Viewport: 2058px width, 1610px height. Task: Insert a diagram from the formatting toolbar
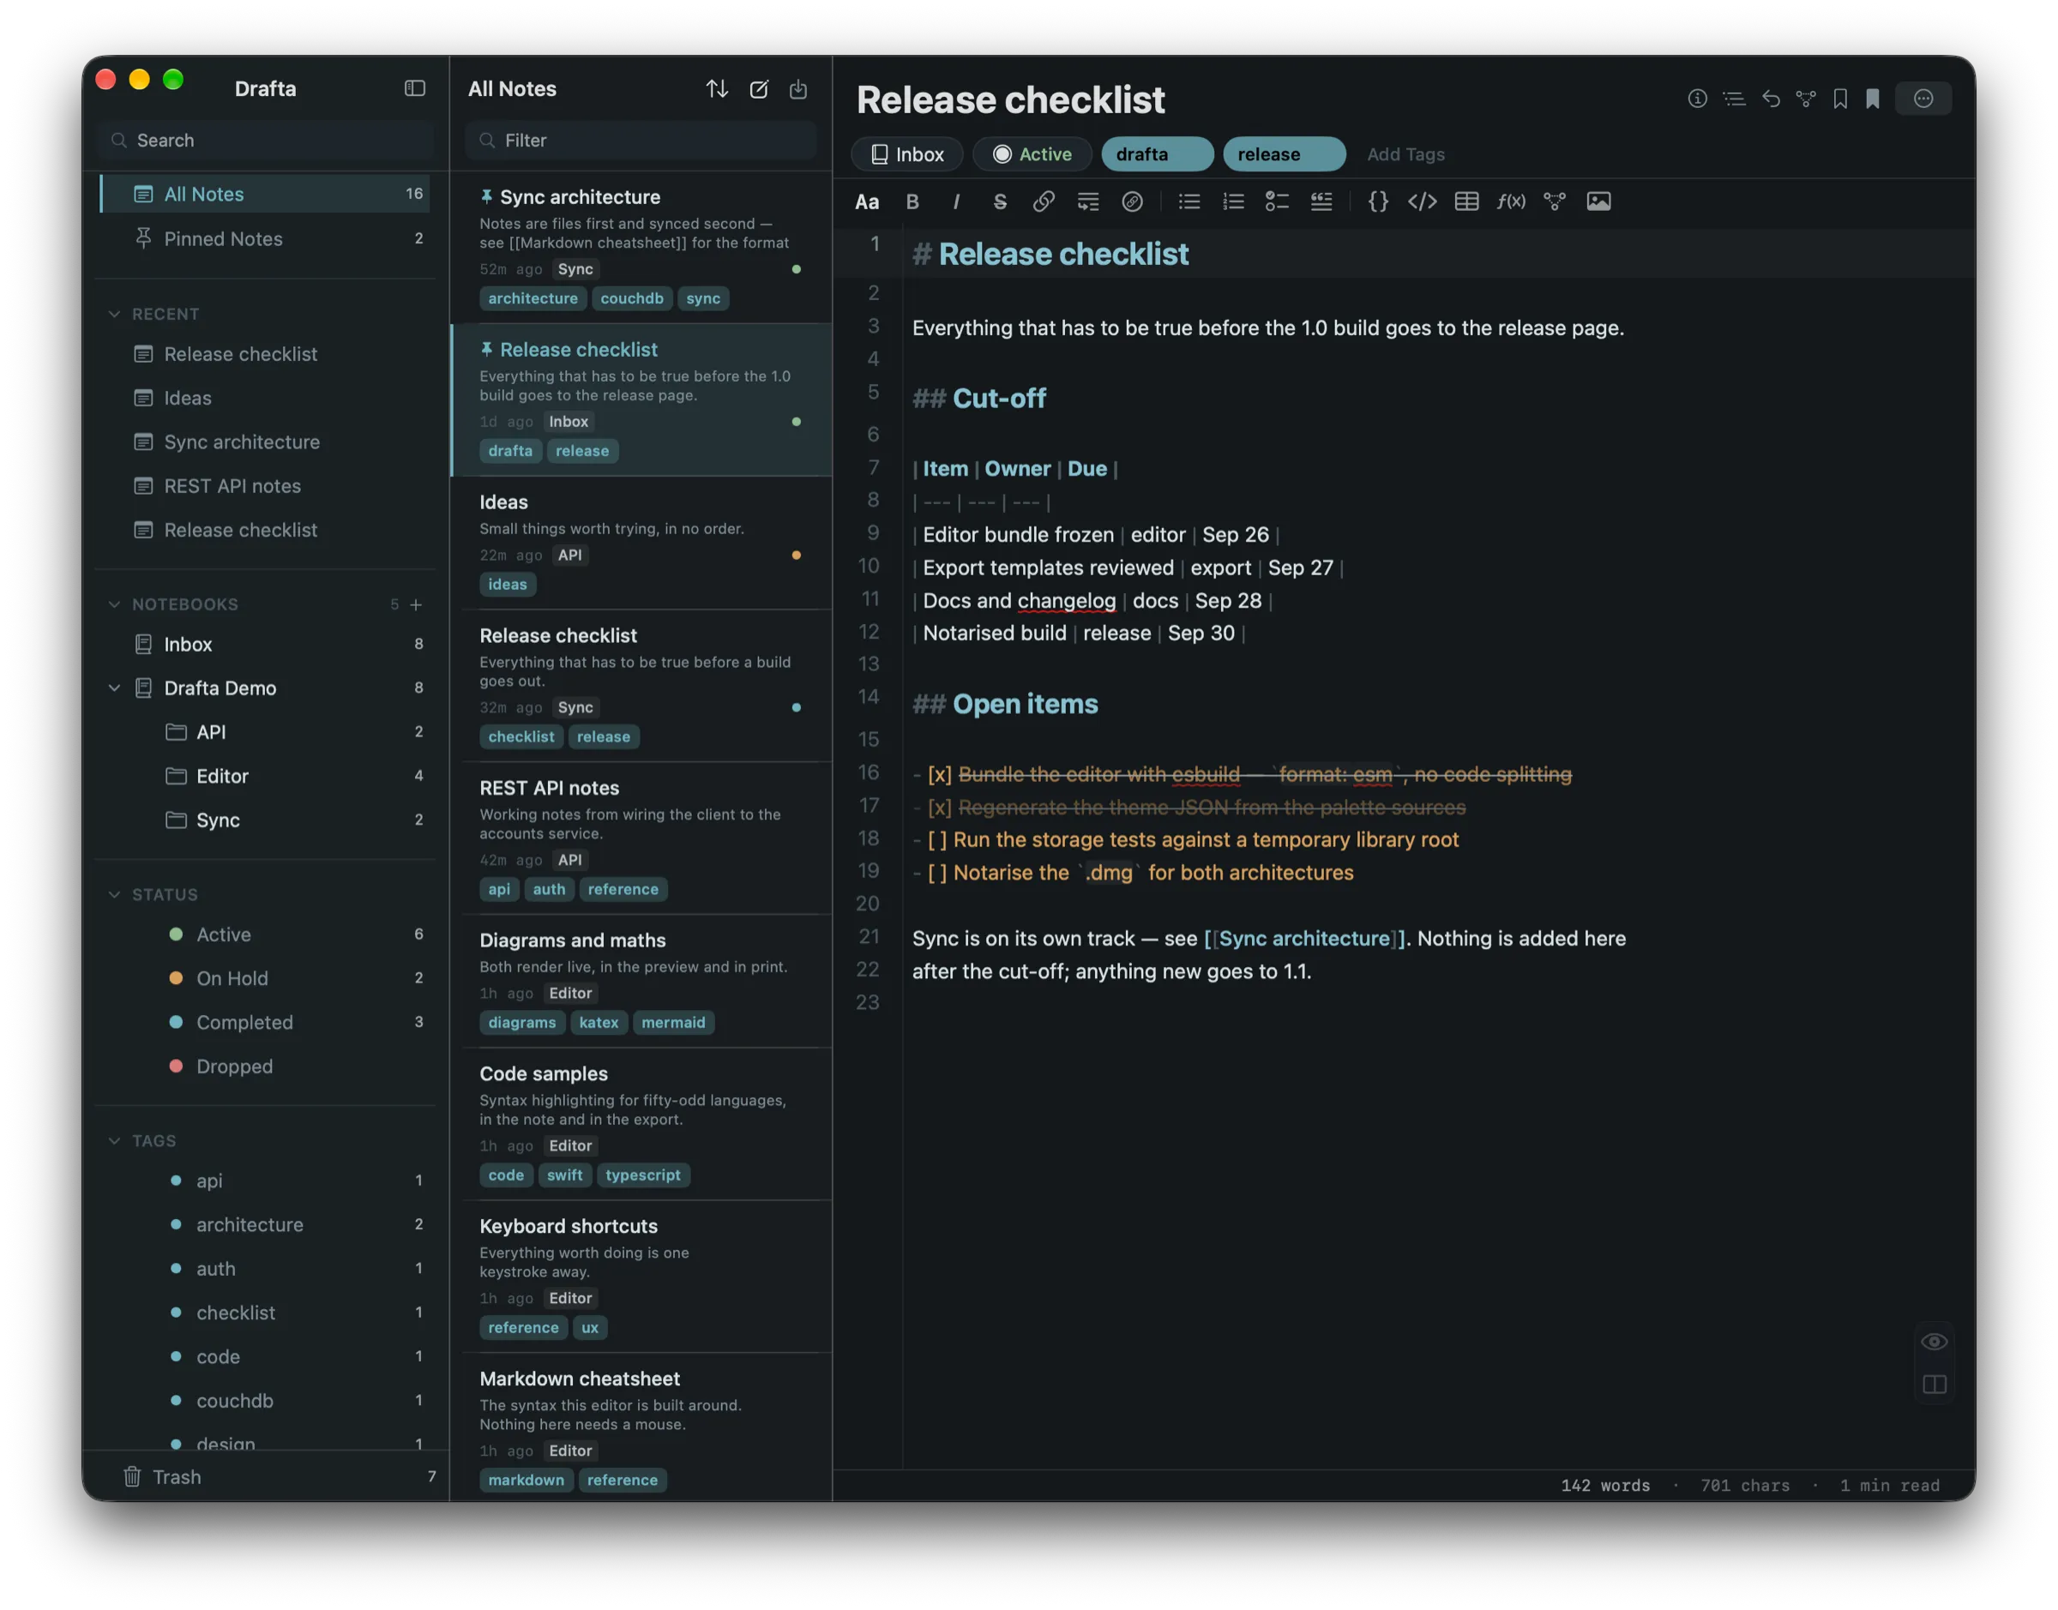pyautogui.click(x=1554, y=201)
